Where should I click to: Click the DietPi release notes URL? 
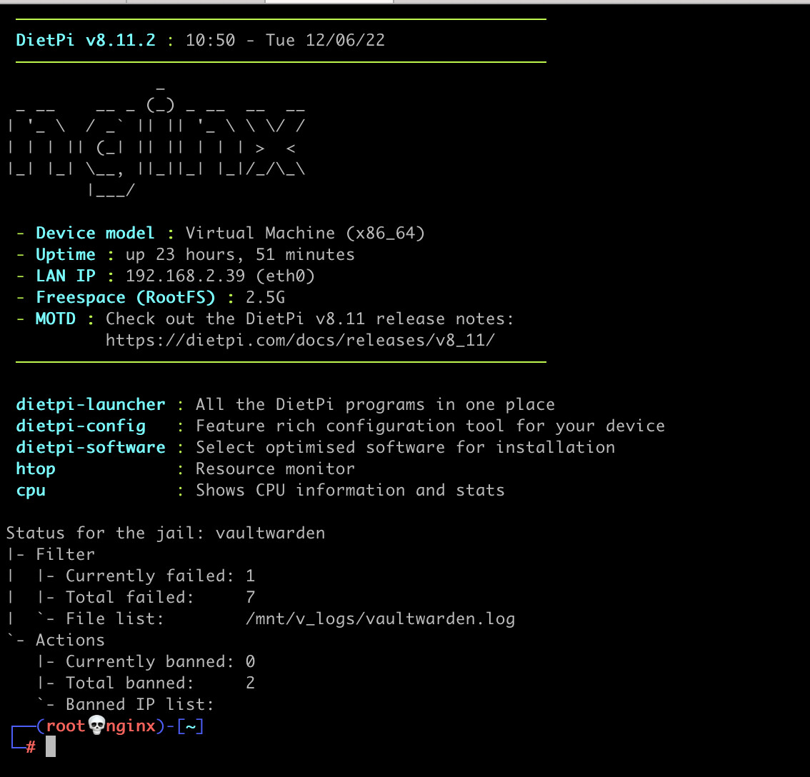tap(300, 341)
